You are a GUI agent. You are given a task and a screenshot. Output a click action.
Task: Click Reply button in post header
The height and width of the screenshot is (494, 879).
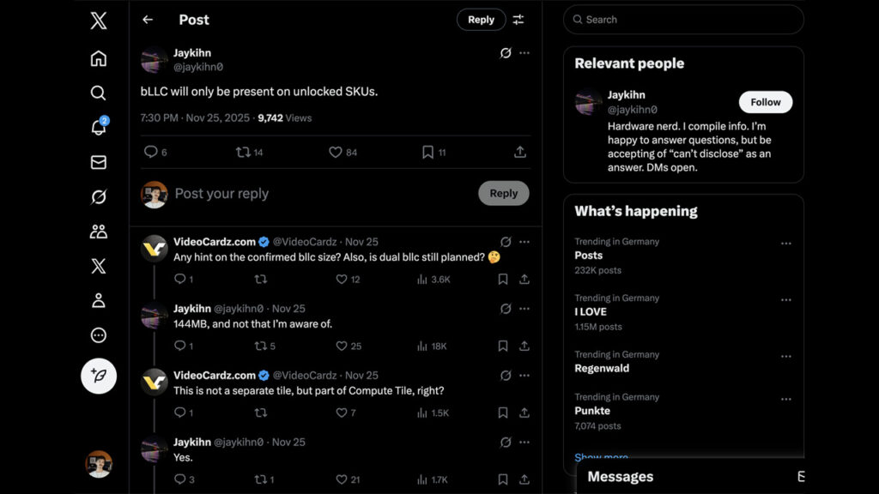tap(481, 20)
